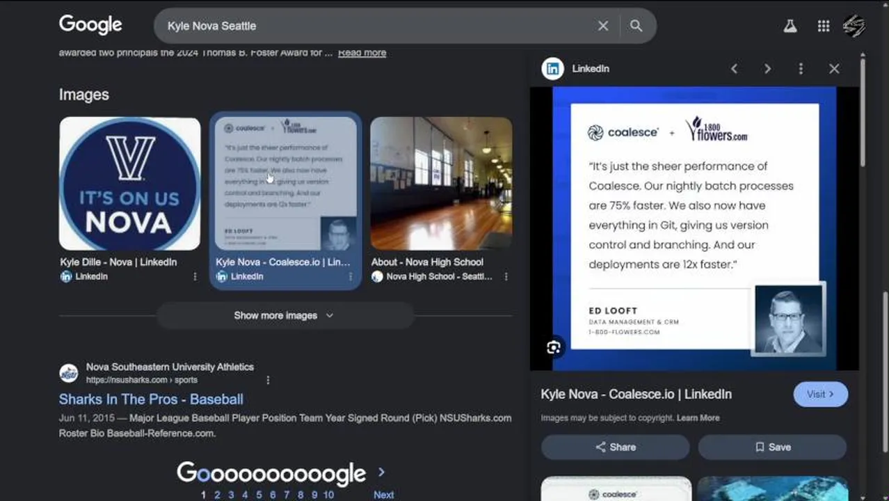889x501 pixels.
Task: Click About - Nova High School caption
Action: point(427,262)
